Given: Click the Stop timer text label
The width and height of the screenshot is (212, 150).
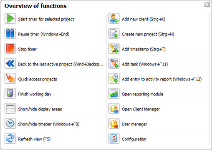Looking at the screenshot, I should click(x=27, y=49).
